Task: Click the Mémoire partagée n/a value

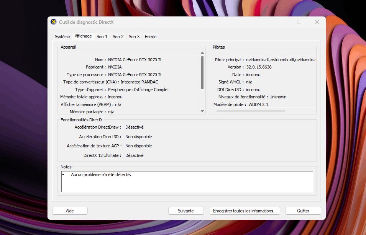Action: click(x=111, y=112)
